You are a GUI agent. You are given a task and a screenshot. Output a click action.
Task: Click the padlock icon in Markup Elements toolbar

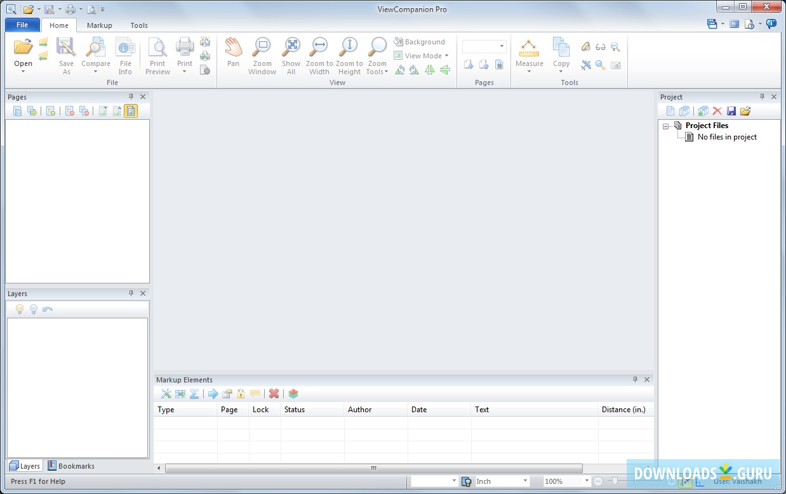click(241, 394)
